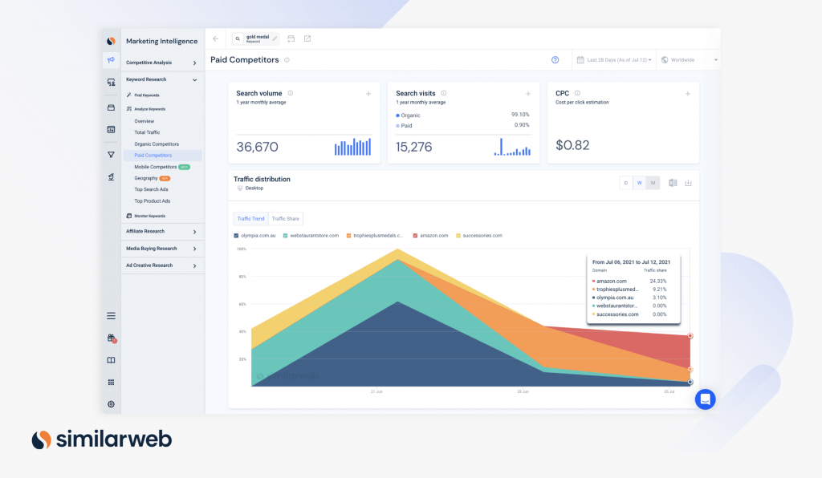
Task: Open the Worldwide country dropdown
Action: 688,60
